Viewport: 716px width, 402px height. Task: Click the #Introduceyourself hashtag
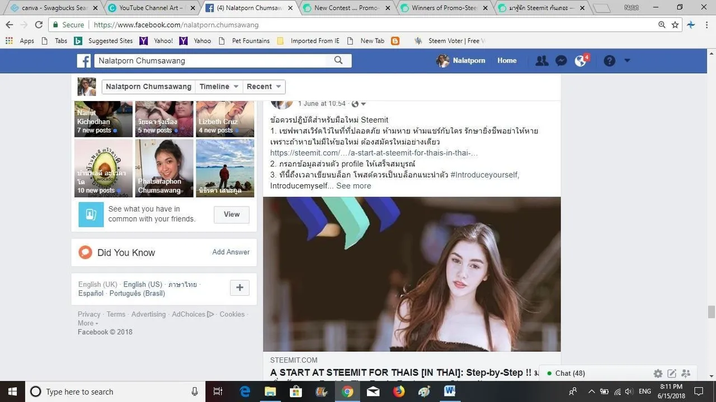click(x=484, y=175)
